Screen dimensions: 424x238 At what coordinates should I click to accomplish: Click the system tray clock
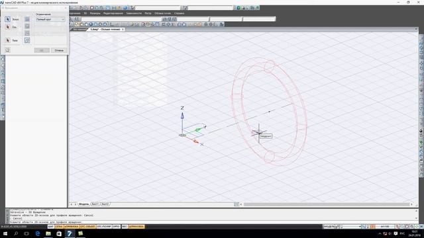[x=414, y=233]
